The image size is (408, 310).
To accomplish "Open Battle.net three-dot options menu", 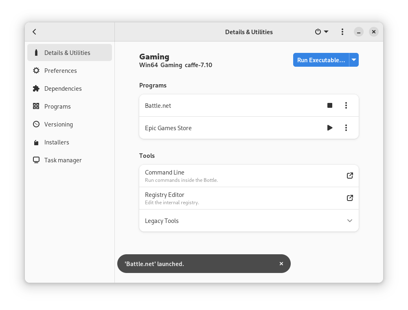I will (346, 105).
